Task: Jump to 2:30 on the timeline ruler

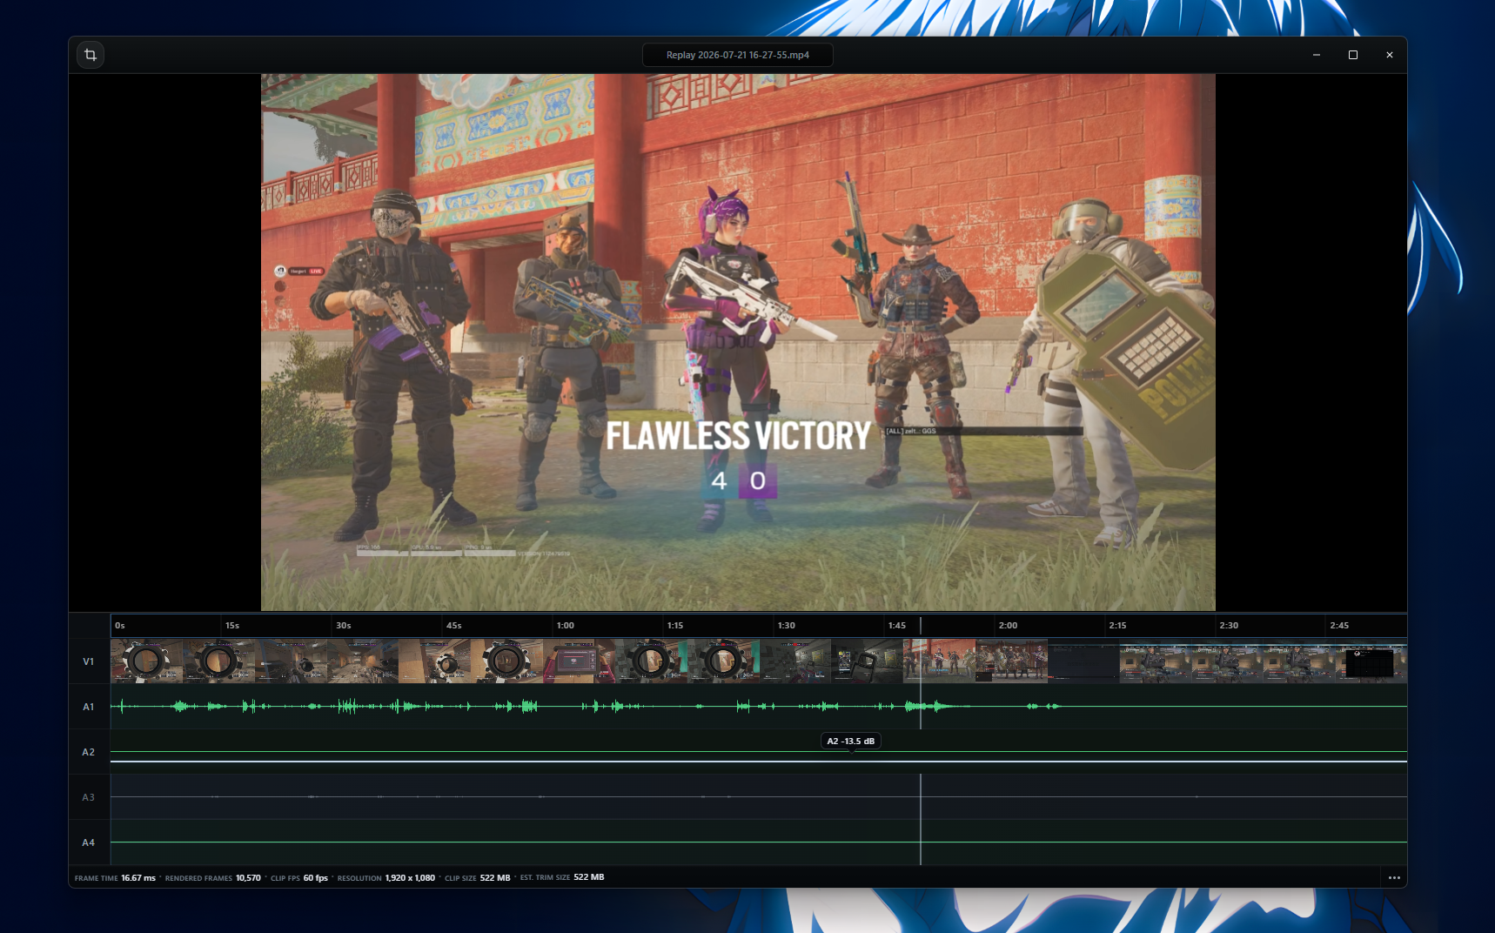Action: tap(1230, 626)
